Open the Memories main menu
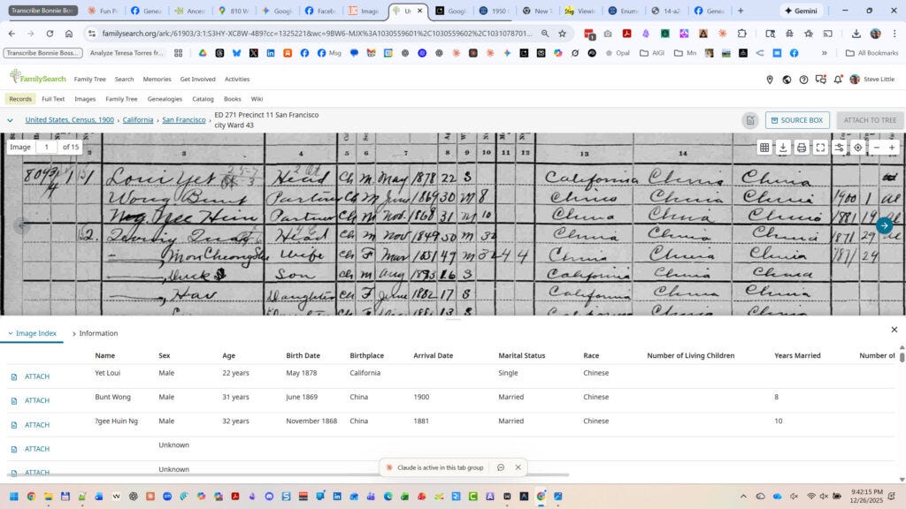Viewport: 906px width, 509px height. [x=157, y=79]
